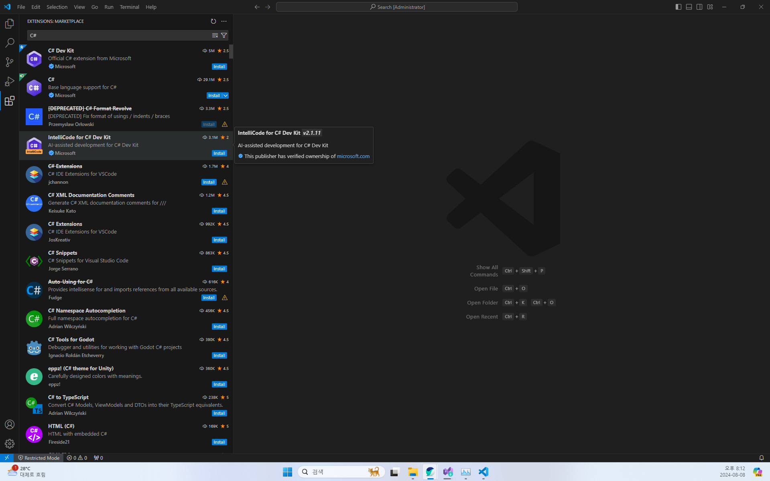Open Views and More Actions ellipsis
The image size is (770, 481).
point(224,21)
